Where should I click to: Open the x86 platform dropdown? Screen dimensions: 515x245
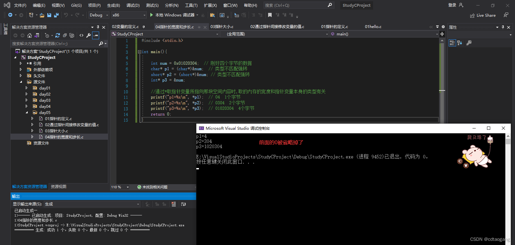click(x=129, y=15)
